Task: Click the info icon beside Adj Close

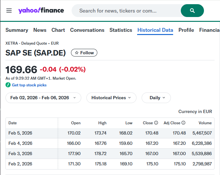Action: 183,123
